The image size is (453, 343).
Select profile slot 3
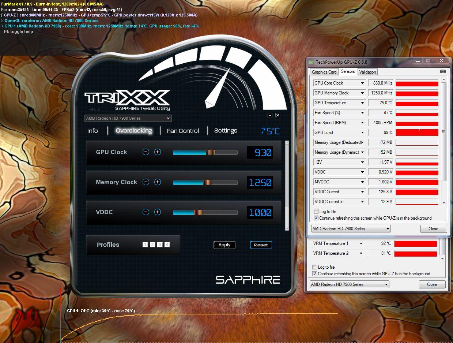tap(160, 245)
